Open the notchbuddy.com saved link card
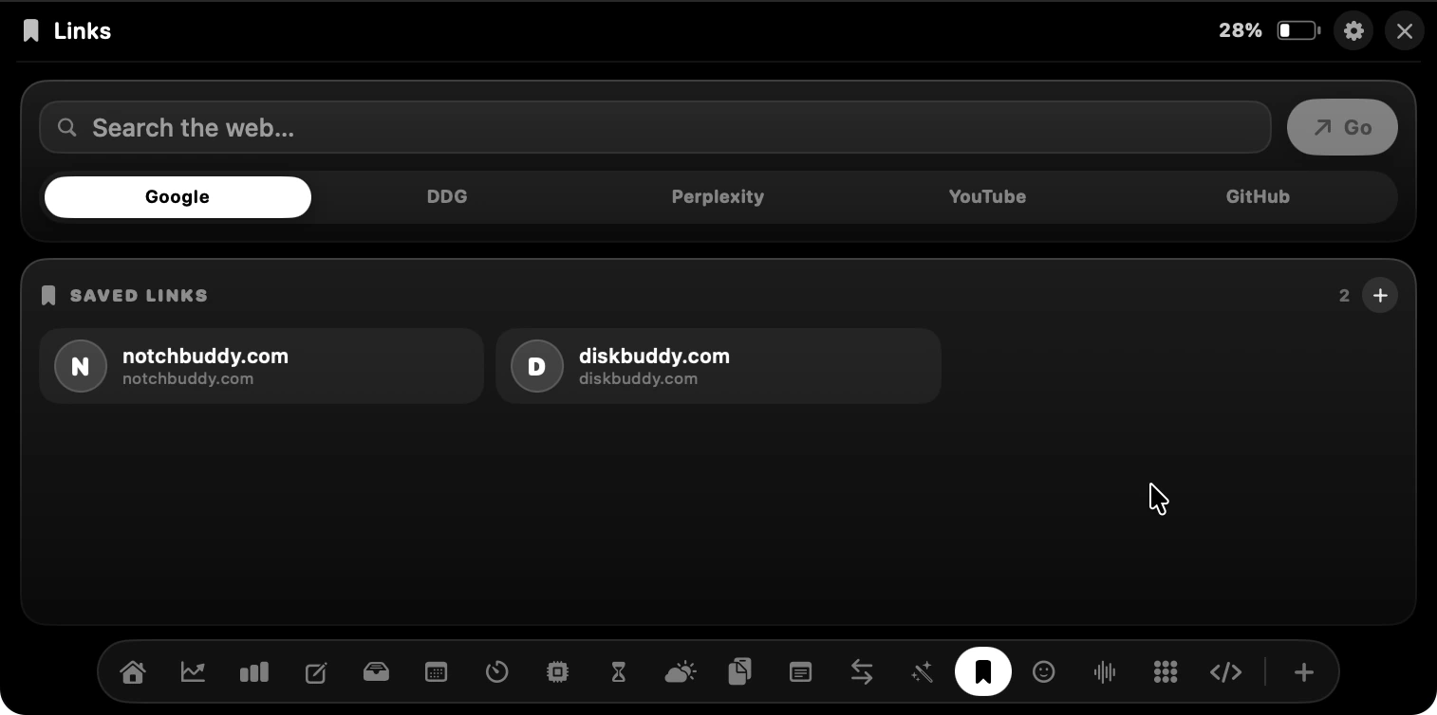Screen dimensions: 1437x715 (x=262, y=366)
